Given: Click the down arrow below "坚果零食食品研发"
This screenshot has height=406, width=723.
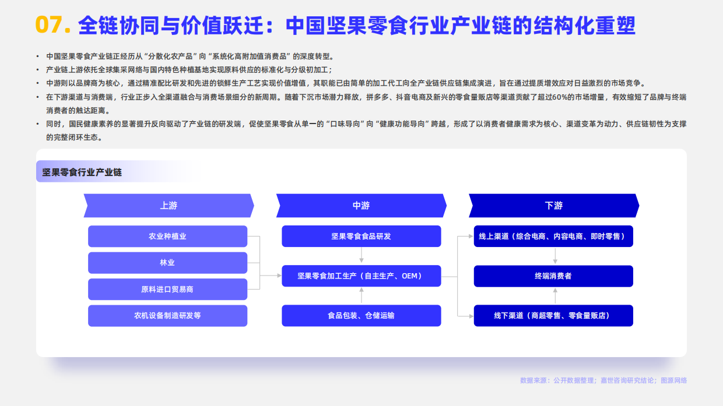Looking at the screenshot, I should (361, 256).
